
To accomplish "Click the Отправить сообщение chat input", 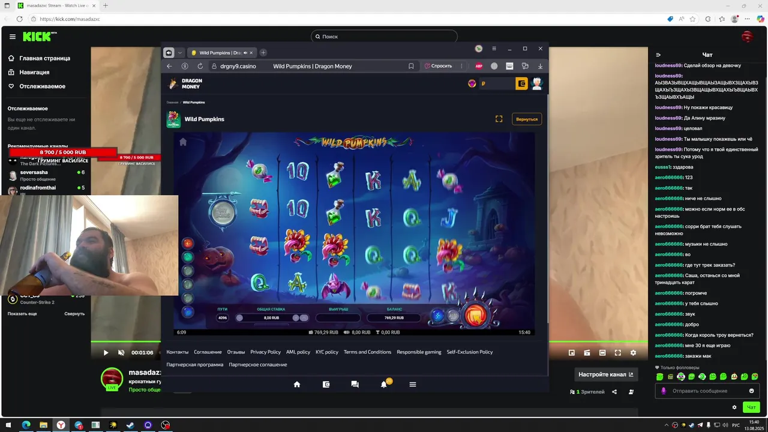I will pos(706,391).
